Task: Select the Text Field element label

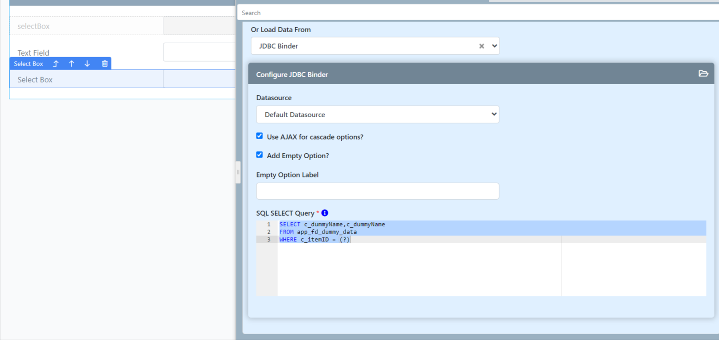Action: pos(33,53)
